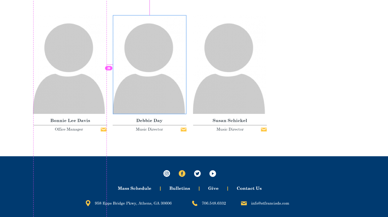The image size is (388, 217).
Task: Click the yellow Facebook icon
Action: [x=182, y=174]
